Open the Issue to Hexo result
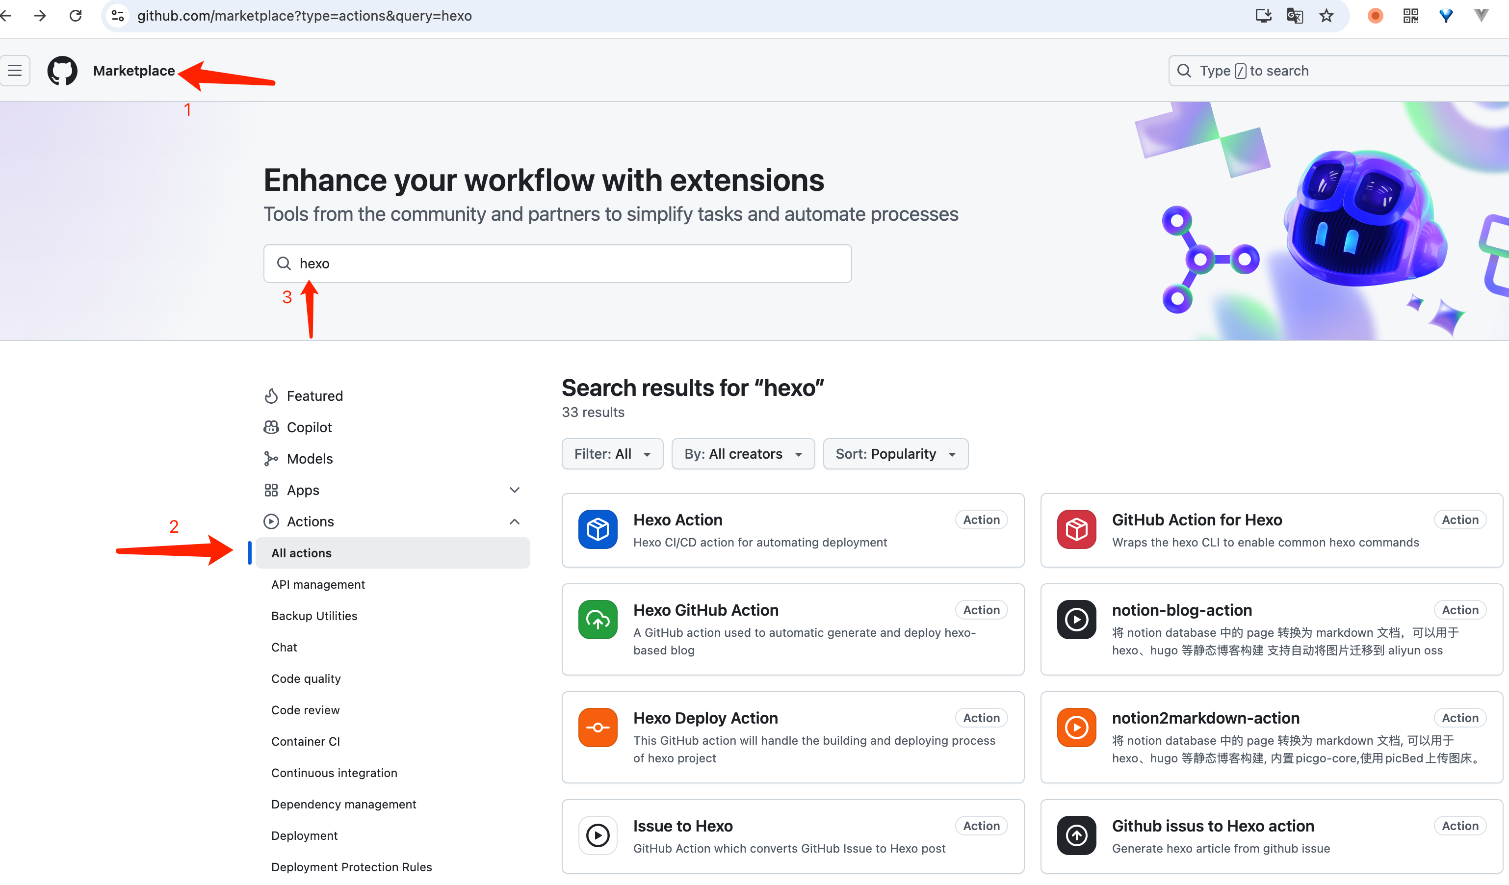This screenshot has height=885, width=1509. (683, 826)
